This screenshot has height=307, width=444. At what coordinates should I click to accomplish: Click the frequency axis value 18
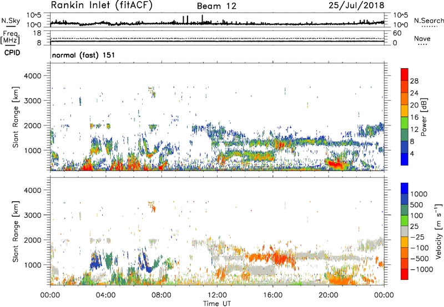pos(37,33)
